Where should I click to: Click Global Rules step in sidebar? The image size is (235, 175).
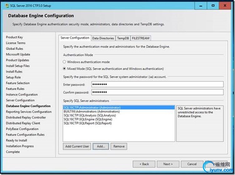(15, 49)
